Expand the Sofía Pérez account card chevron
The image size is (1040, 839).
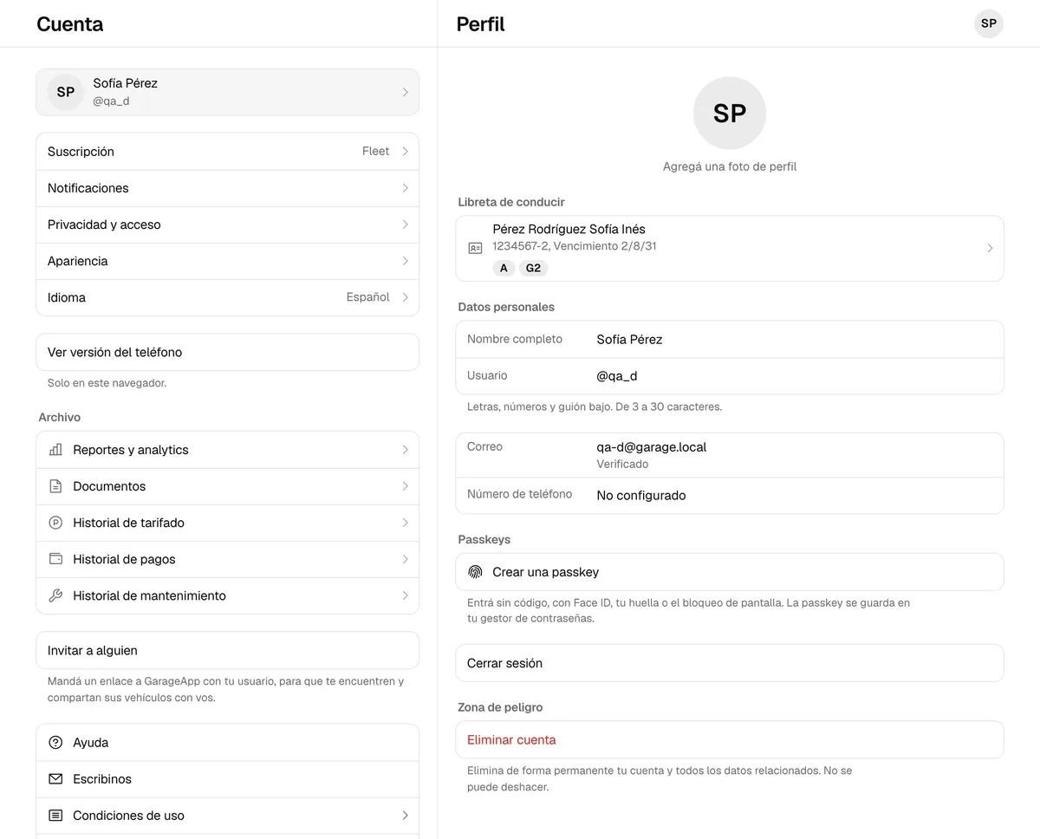pos(405,92)
